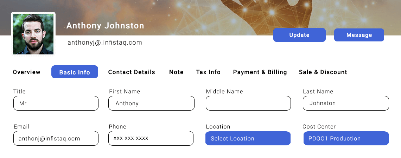Click the anthonyj@.infistaq.com email under name
The width and height of the screenshot is (401, 158).
click(x=105, y=42)
